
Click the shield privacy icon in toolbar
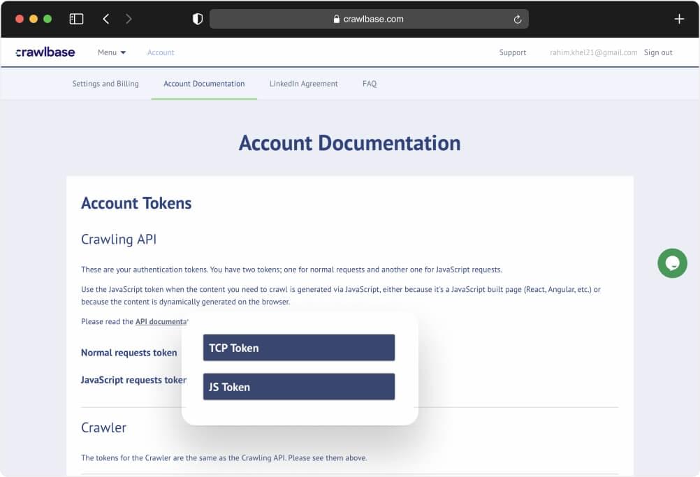tap(198, 19)
